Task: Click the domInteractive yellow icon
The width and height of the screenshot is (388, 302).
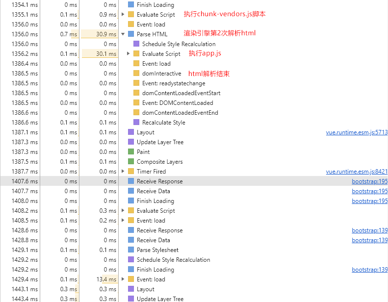Action: tap(136, 74)
